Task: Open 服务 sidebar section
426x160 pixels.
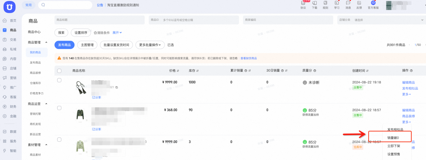Action: pyautogui.click(x=10, y=141)
